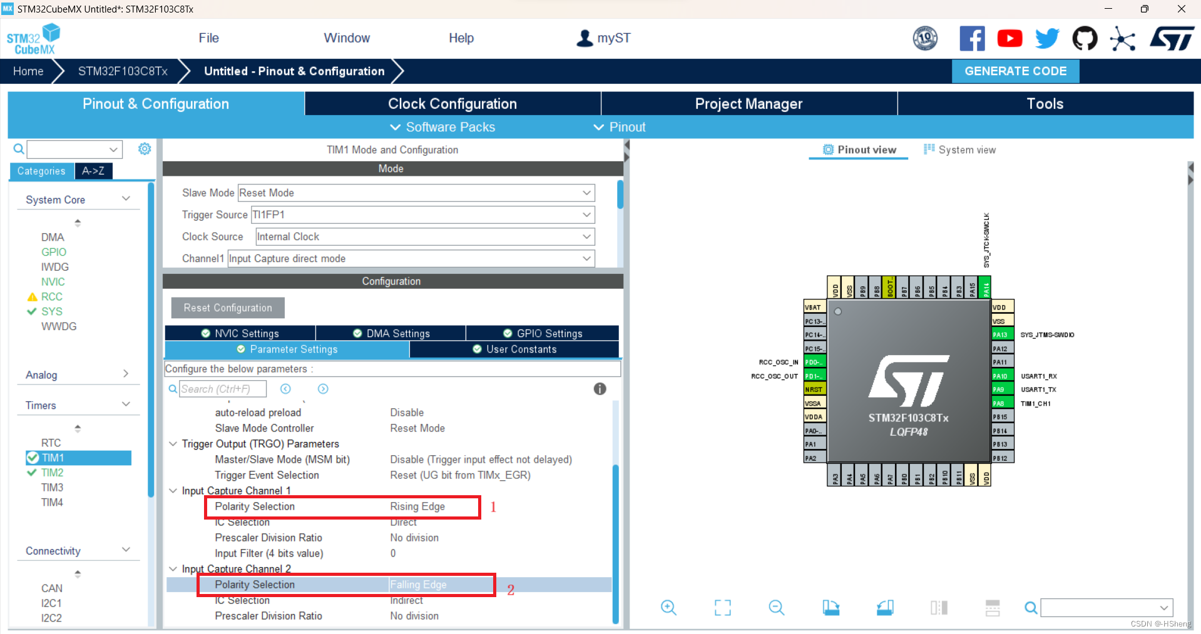
Task: Open NVIC Settings tab
Action: 240,333
